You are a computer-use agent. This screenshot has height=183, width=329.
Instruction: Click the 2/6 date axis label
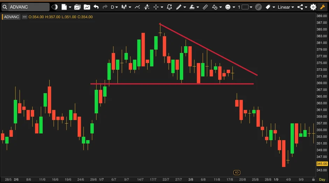tap(16, 179)
